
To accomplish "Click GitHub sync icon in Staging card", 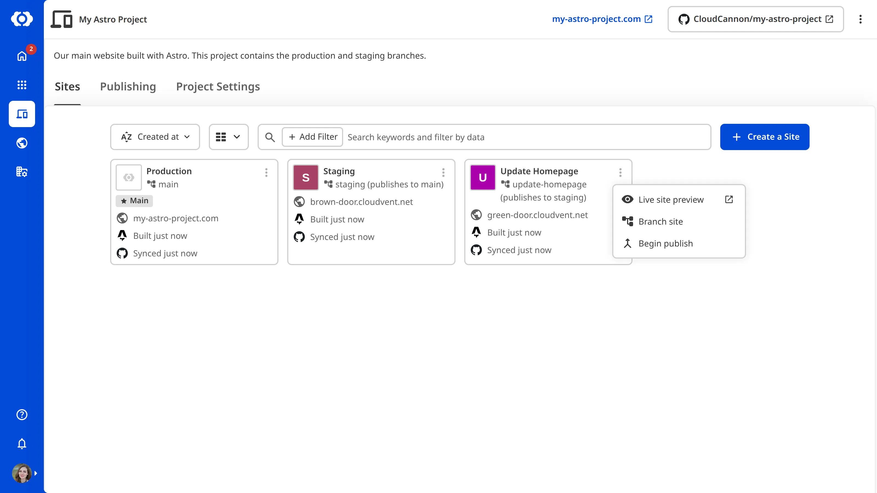I will (299, 237).
